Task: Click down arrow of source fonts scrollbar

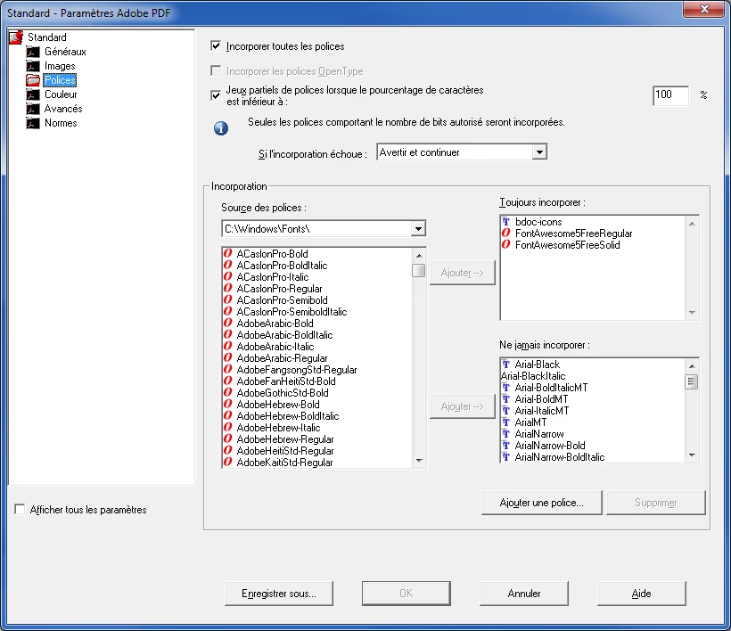Action: pyautogui.click(x=419, y=461)
